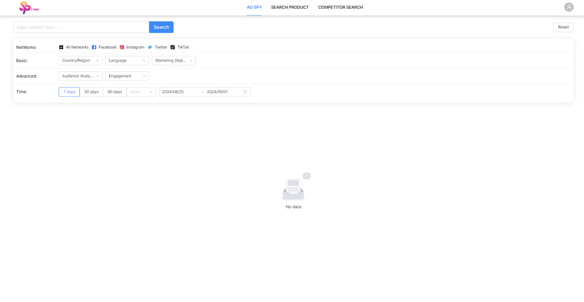Edit the end date 2024/09/01
The image size is (584, 302).
[x=217, y=92]
